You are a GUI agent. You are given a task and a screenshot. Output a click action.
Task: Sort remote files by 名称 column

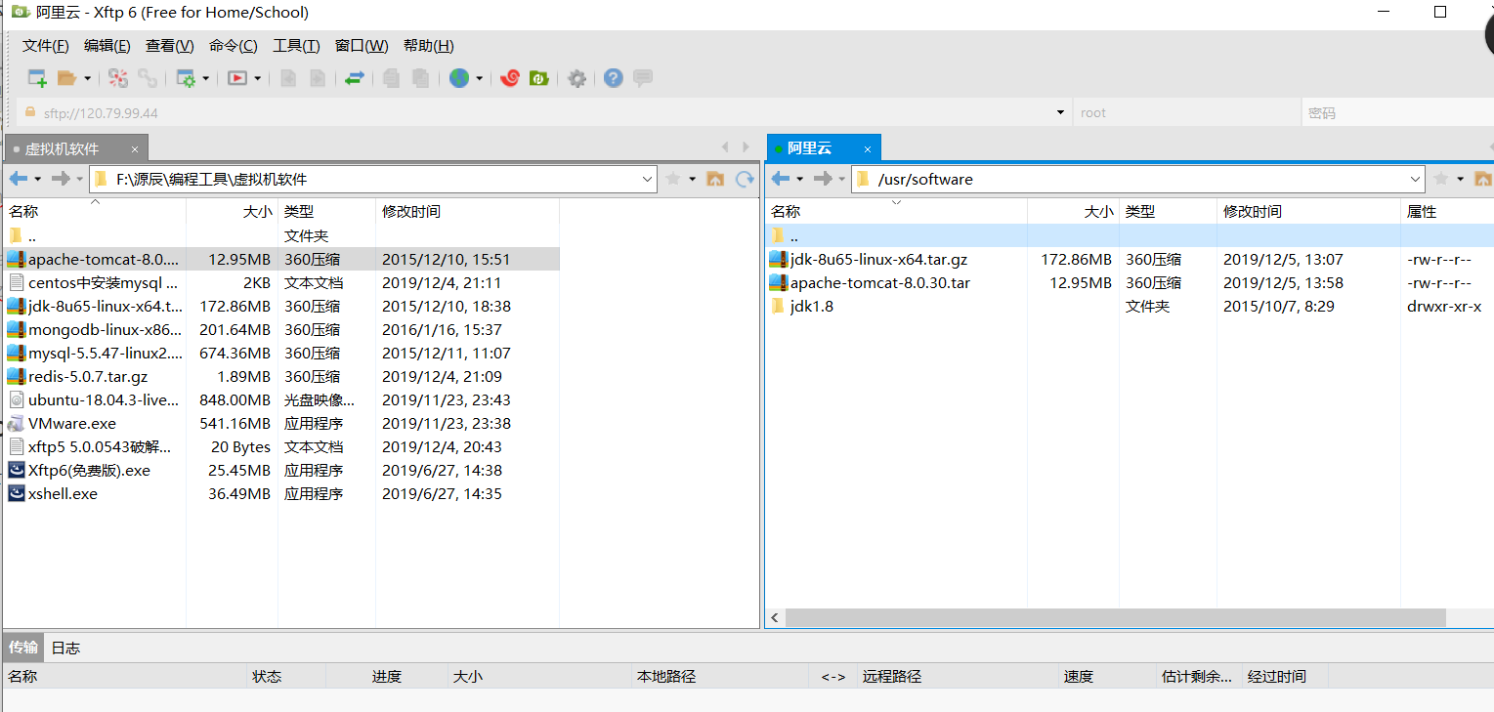(895, 211)
